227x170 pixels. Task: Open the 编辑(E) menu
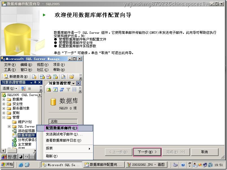(x=26, y=65)
